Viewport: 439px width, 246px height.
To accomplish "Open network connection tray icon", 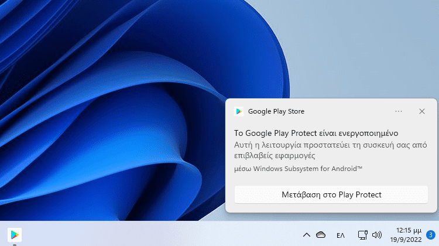I will click(x=362, y=235).
